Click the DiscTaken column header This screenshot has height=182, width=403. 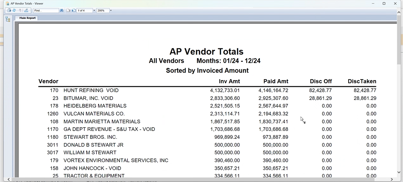click(x=362, y=82)
